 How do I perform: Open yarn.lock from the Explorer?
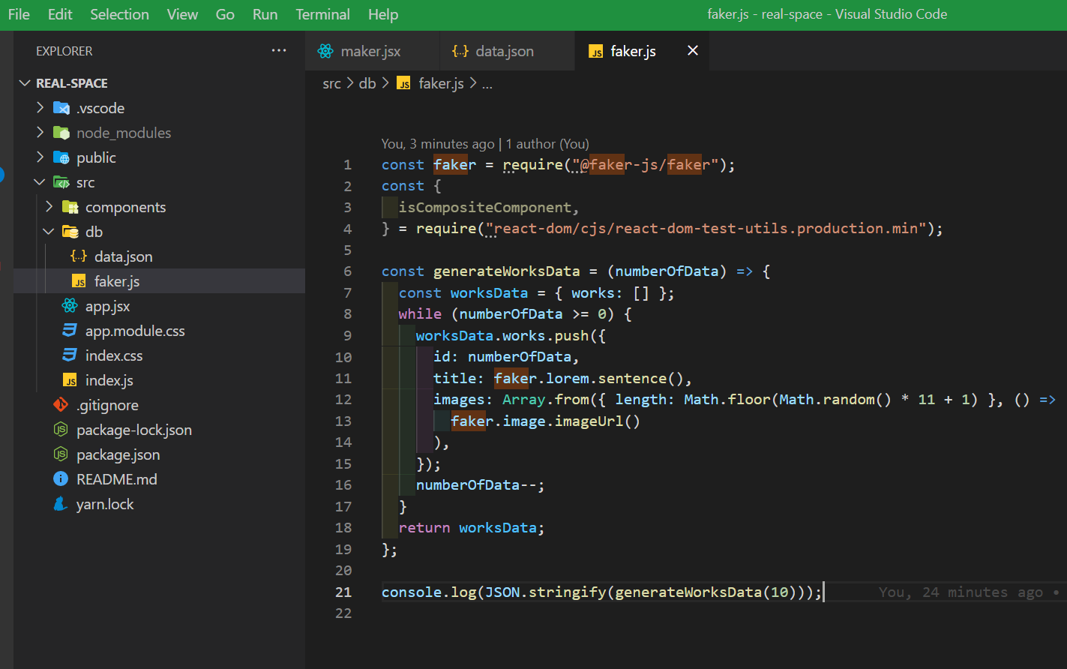pyautogui.click(x=105, y=504)
